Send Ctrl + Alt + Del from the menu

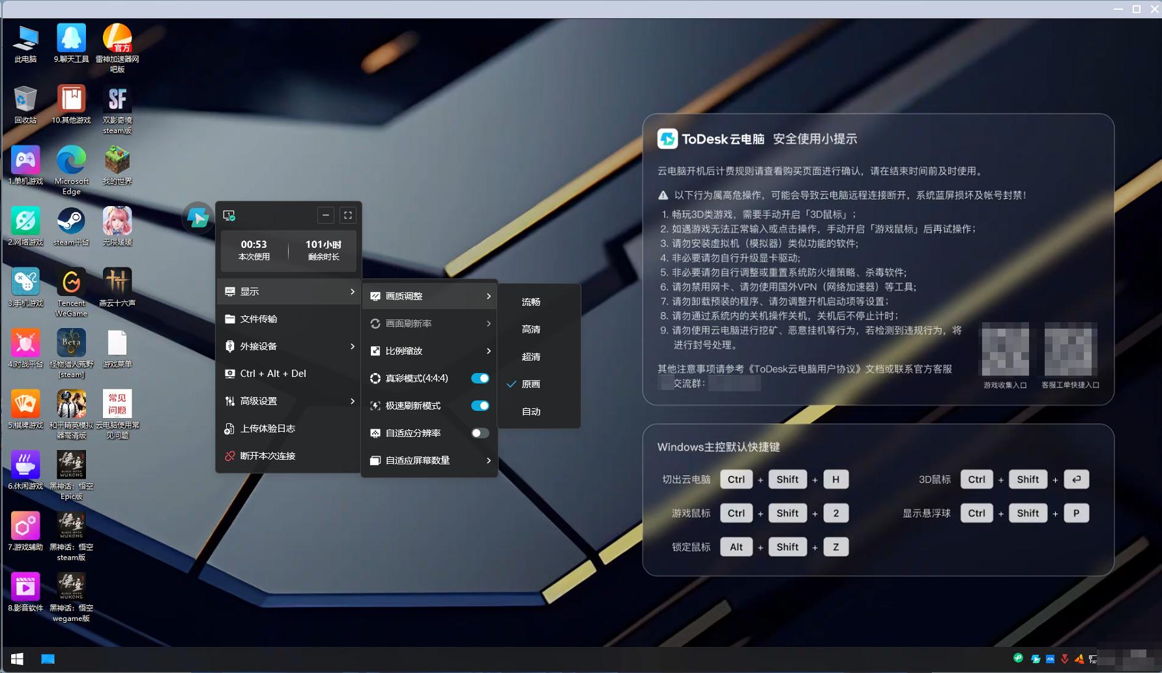pyautogui.click(x=289, y=374)
